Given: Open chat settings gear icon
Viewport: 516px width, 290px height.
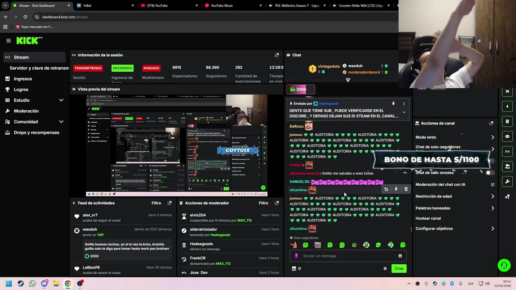Looking at the screenshot, I should [385, 269].
